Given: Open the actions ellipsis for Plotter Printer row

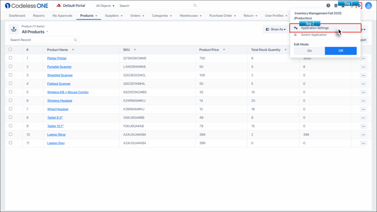Looking at the screenshot, I should coord(363,58).
